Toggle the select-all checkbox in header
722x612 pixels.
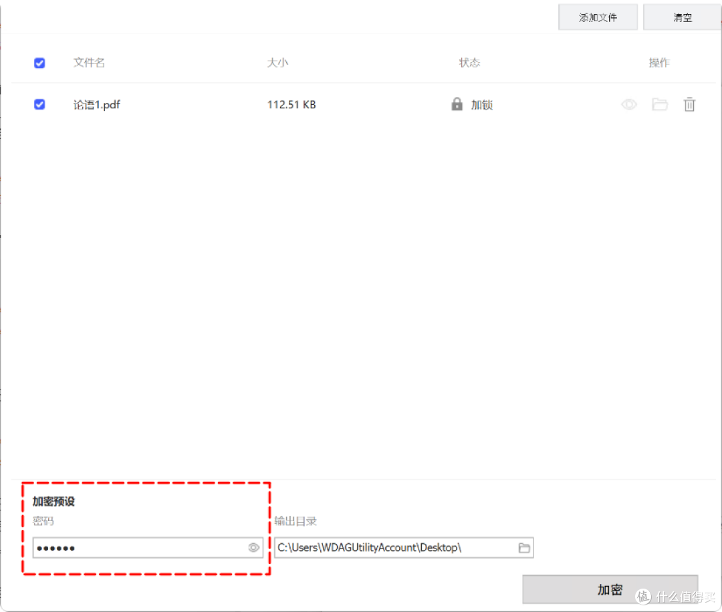(39, 63)
